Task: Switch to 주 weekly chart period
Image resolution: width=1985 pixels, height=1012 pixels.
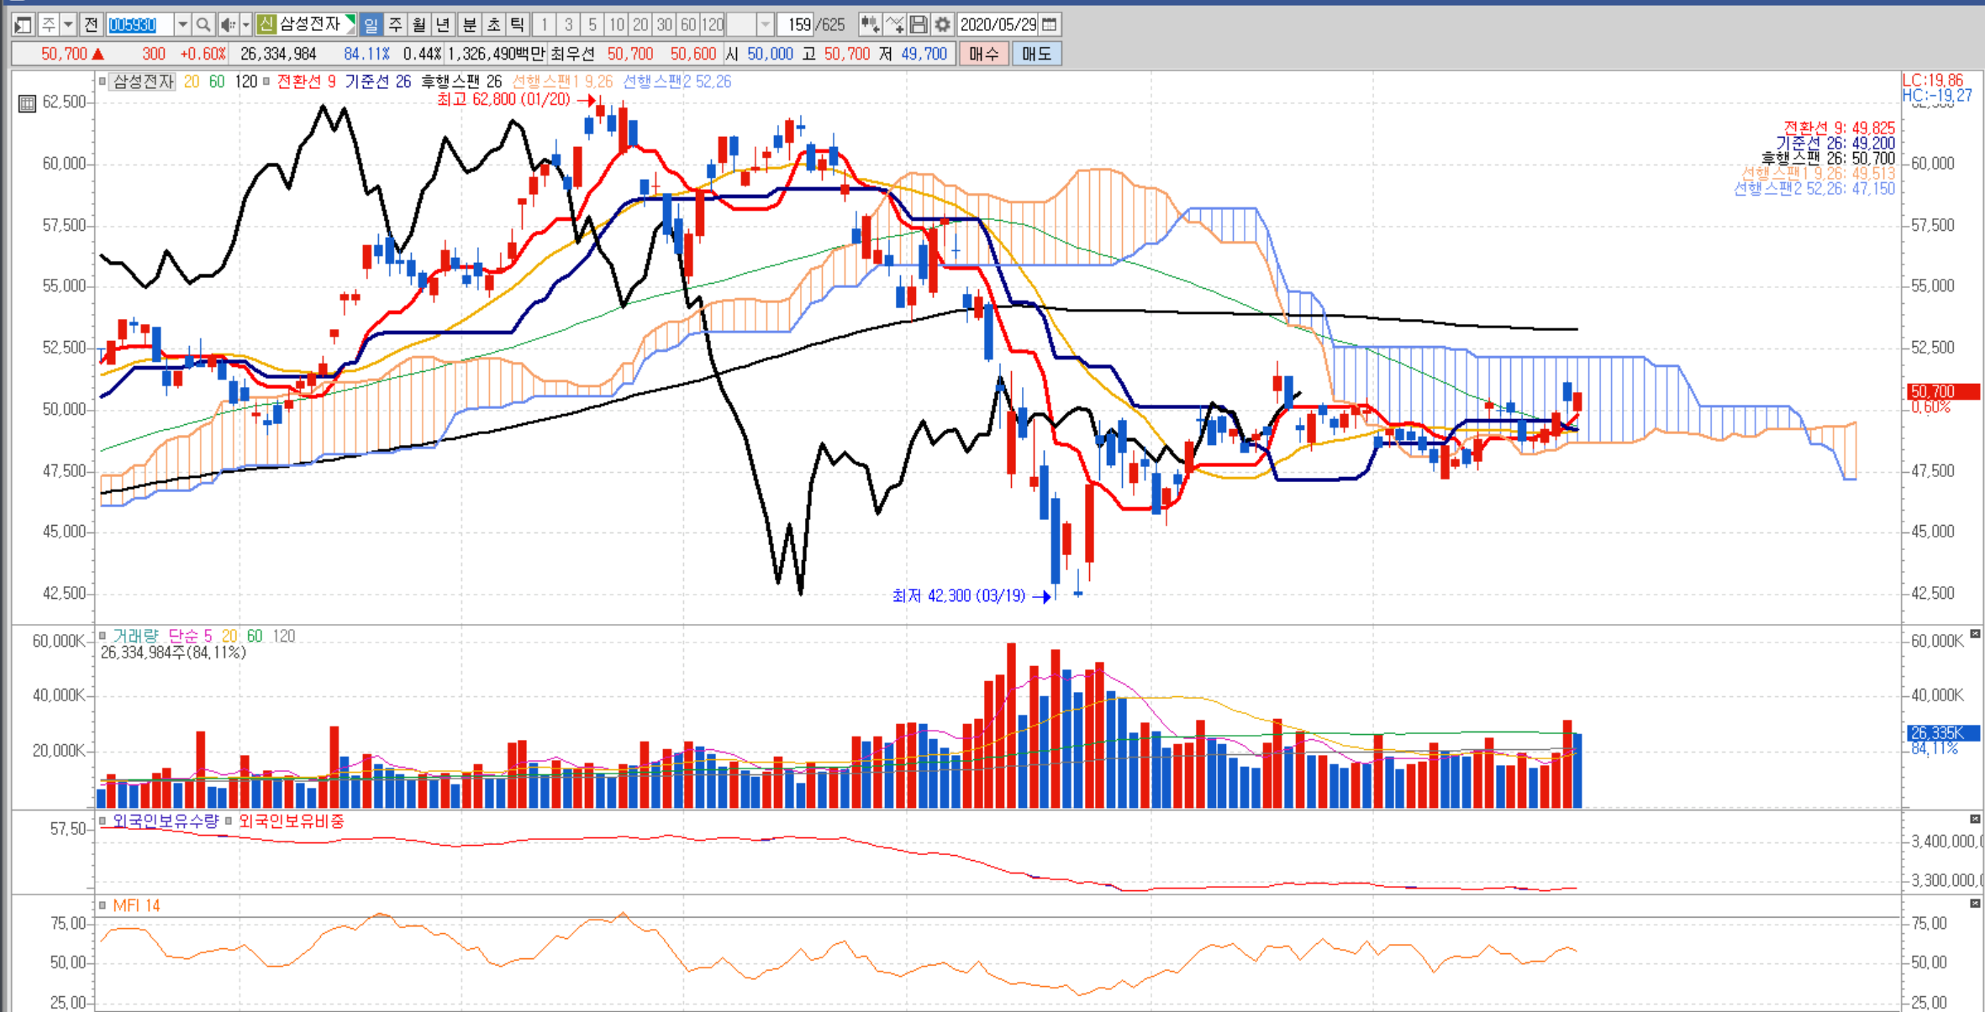Action: click(x=395, y=25)
